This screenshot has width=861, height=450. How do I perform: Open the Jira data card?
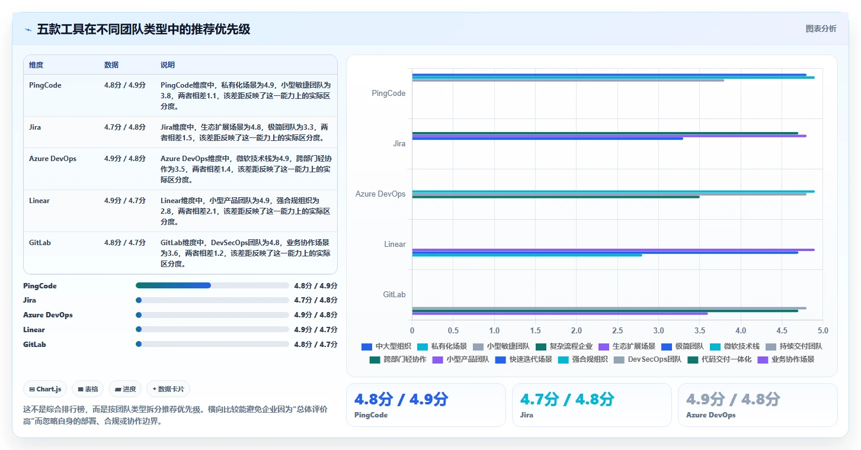(x=591, y=405)
